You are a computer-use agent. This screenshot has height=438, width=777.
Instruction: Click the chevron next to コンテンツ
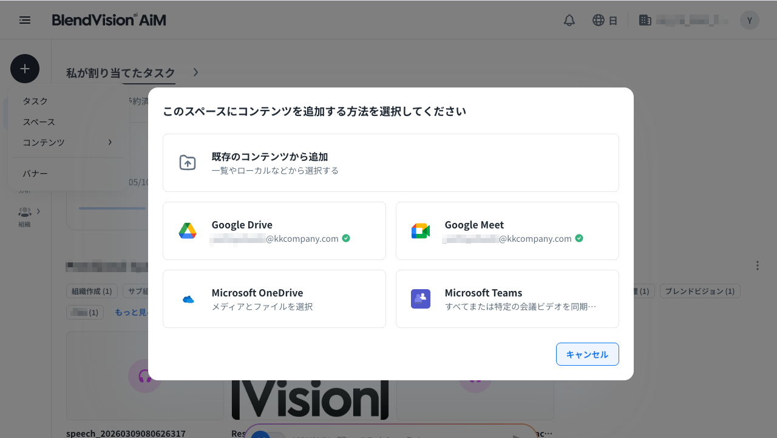point(110,142)
